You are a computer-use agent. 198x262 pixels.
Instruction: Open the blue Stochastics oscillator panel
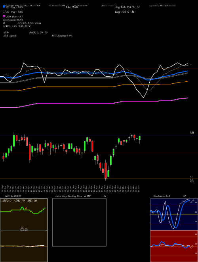174,214
